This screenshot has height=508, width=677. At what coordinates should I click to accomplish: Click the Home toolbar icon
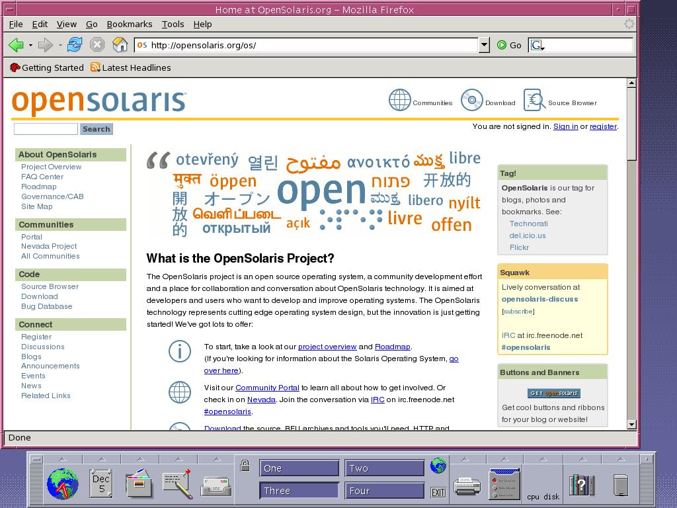click(x=120, y=45)
